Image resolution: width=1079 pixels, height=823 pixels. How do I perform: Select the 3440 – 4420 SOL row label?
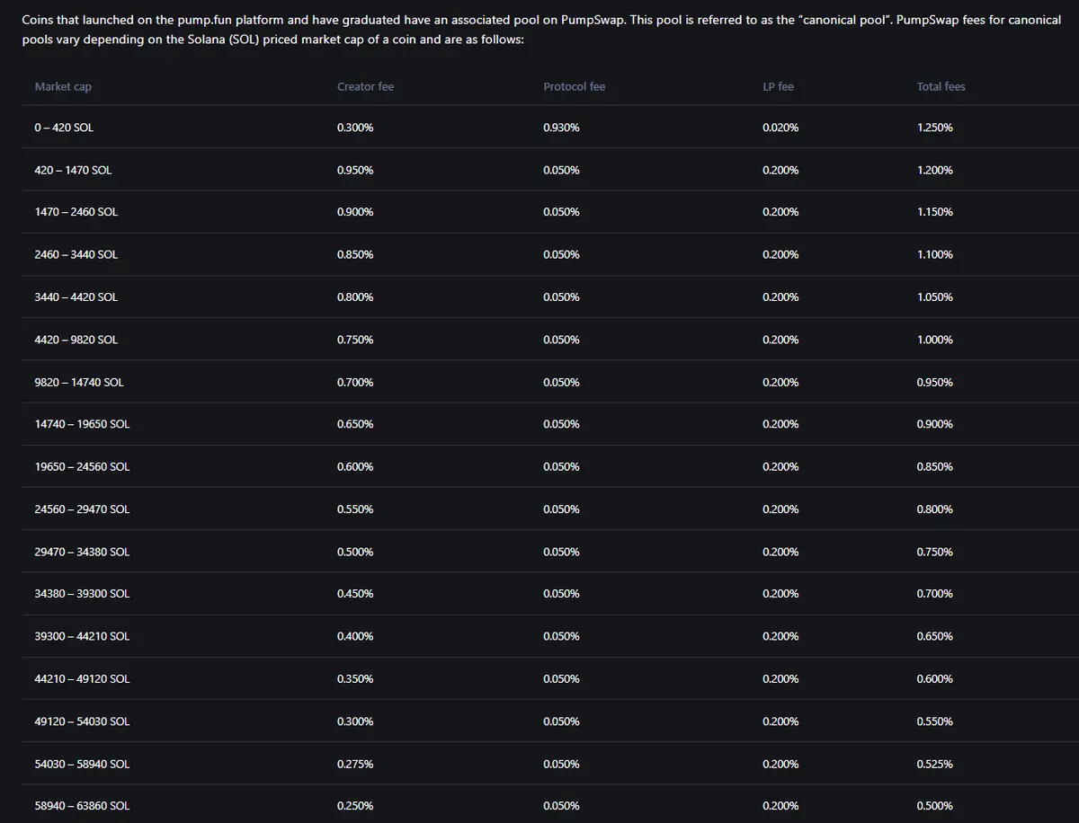pos(76,296)
